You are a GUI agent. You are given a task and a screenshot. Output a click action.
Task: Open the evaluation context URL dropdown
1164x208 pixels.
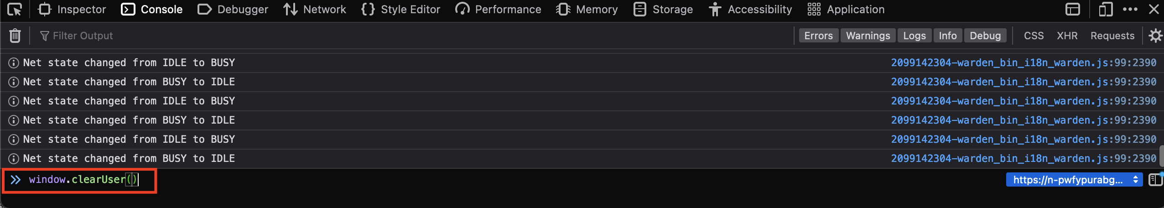(x=1074, y=180)
